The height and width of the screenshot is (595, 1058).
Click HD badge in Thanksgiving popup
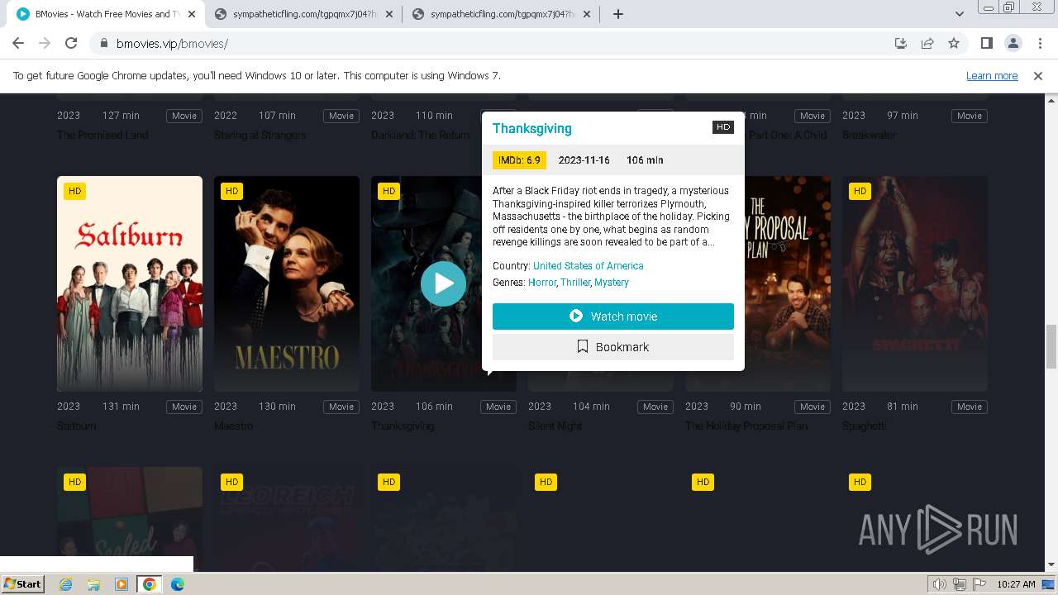point(723,127)
